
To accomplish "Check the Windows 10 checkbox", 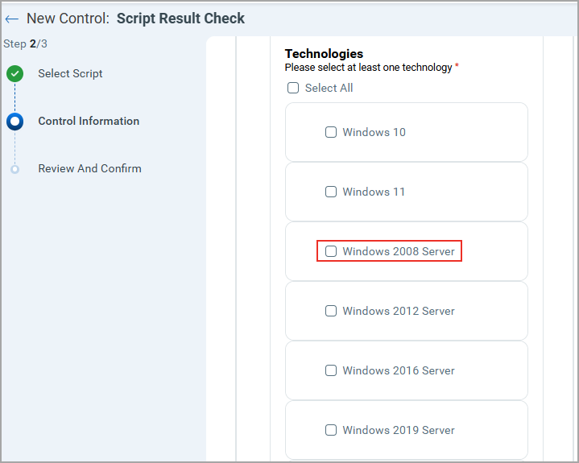I will 331,132.
